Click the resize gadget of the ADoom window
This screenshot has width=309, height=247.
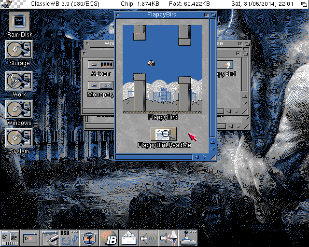245,112
